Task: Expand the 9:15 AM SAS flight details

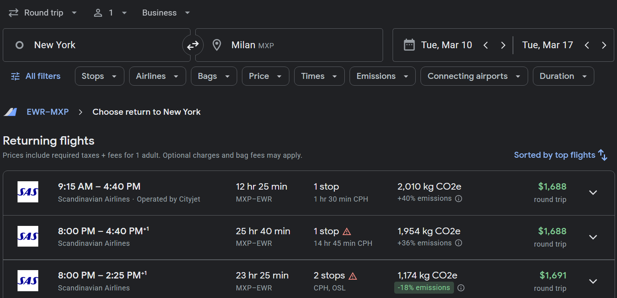Action: (593, 193)
